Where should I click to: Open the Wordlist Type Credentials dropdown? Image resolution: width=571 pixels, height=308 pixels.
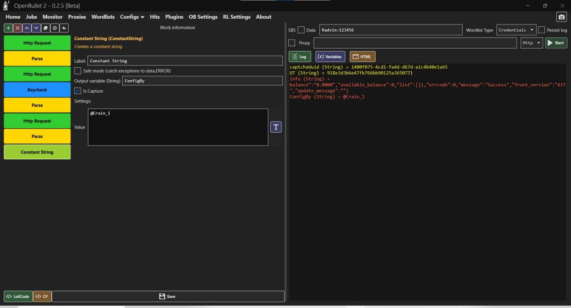point(517,30)
